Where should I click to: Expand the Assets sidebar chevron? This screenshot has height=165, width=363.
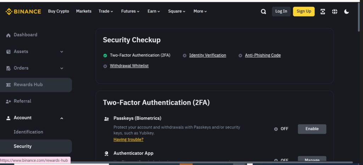pos(62,52)
